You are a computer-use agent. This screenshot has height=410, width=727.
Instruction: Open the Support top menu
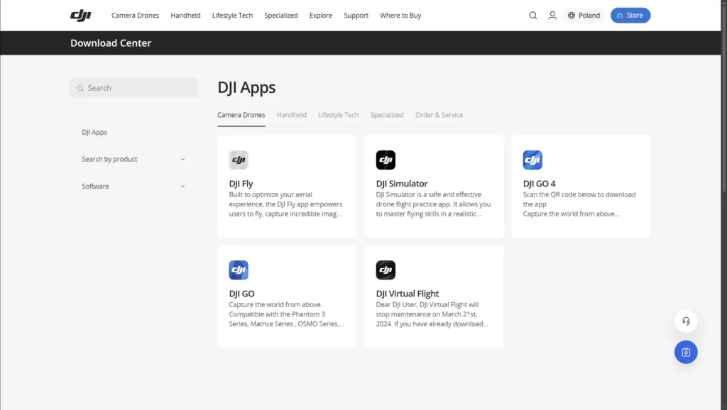(x=356, y=16)
